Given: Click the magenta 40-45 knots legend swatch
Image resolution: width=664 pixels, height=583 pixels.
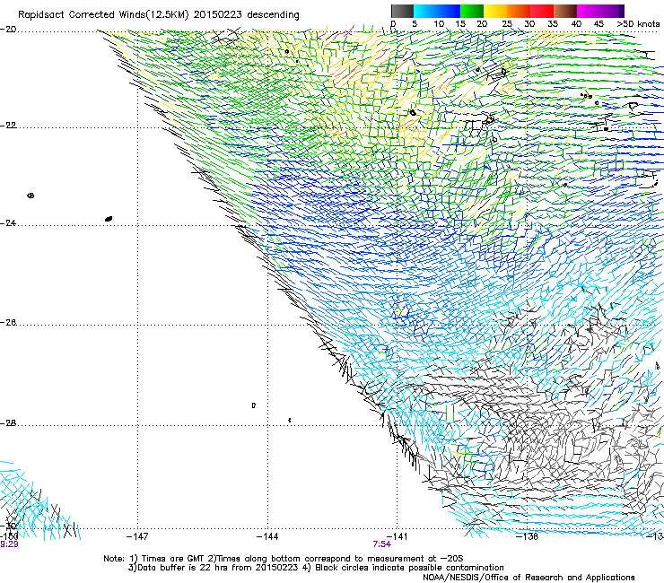Looking at the screenshot, I should pyautogui.click(x=589, y=11).
